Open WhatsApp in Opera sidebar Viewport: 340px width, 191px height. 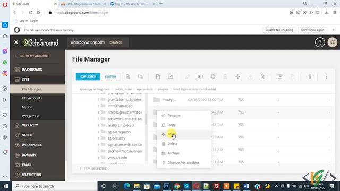[5, 63]
